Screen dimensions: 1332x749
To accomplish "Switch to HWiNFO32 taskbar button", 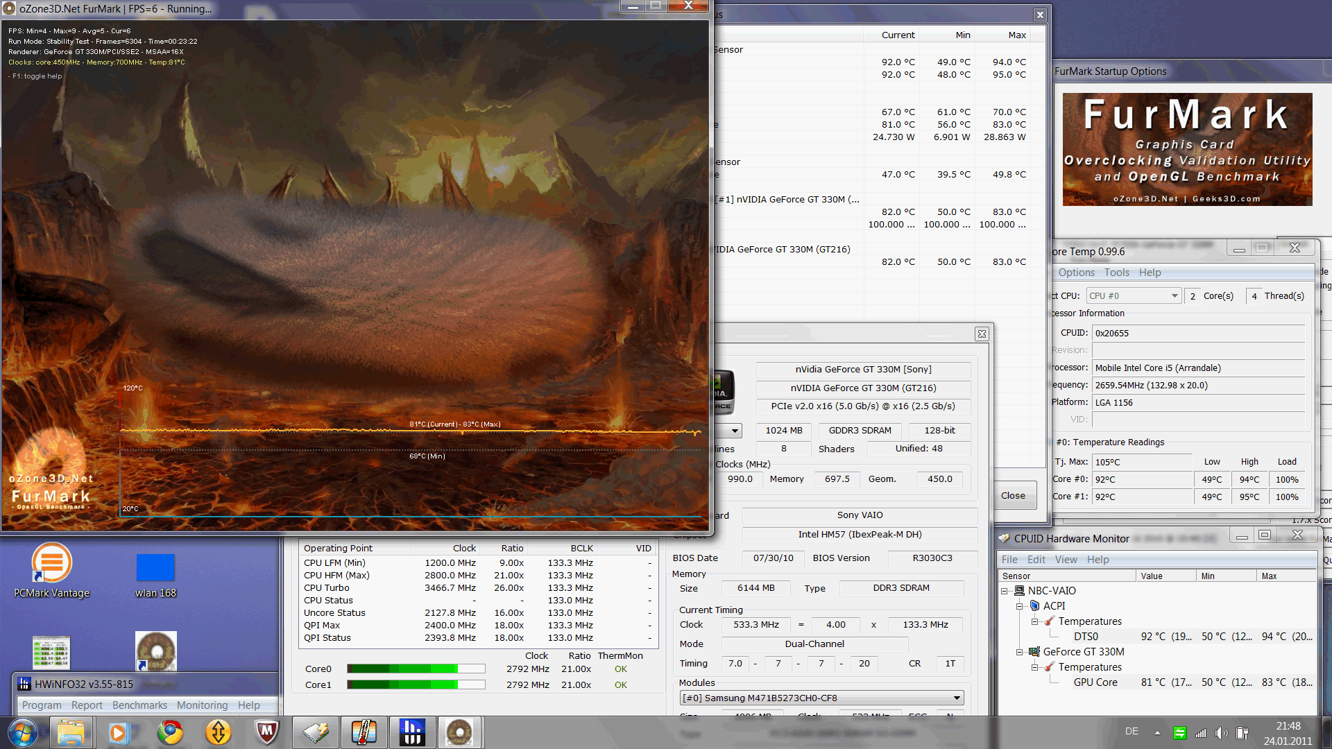I will [x=412, y=732].
